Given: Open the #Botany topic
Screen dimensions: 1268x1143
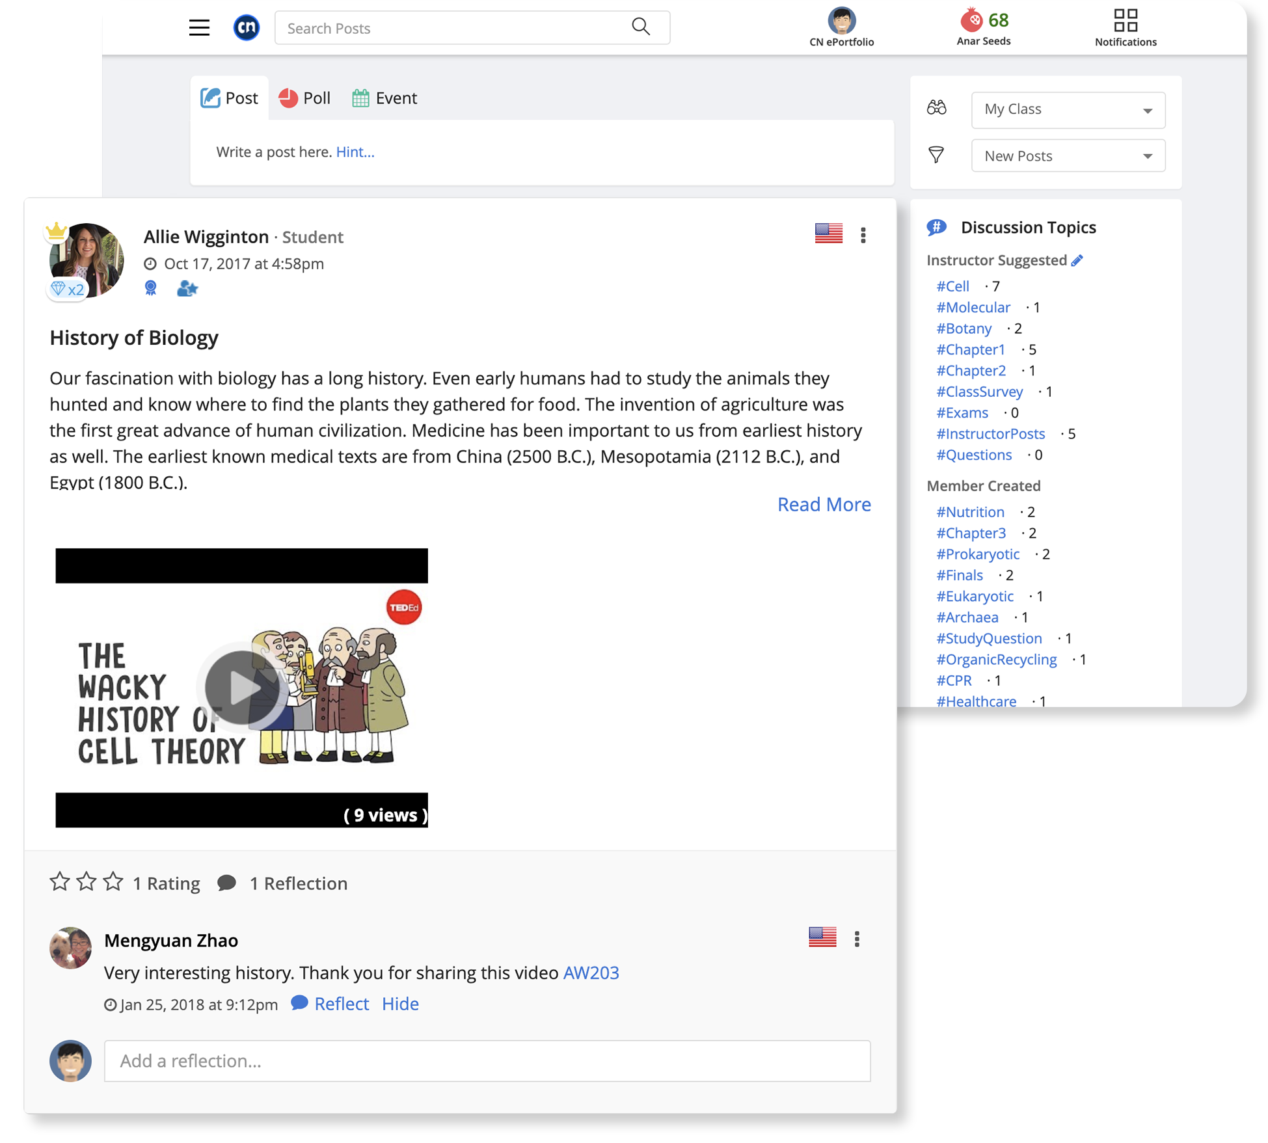Looking at the screenshot, I should pyautogui.click(x=964, y=329).
